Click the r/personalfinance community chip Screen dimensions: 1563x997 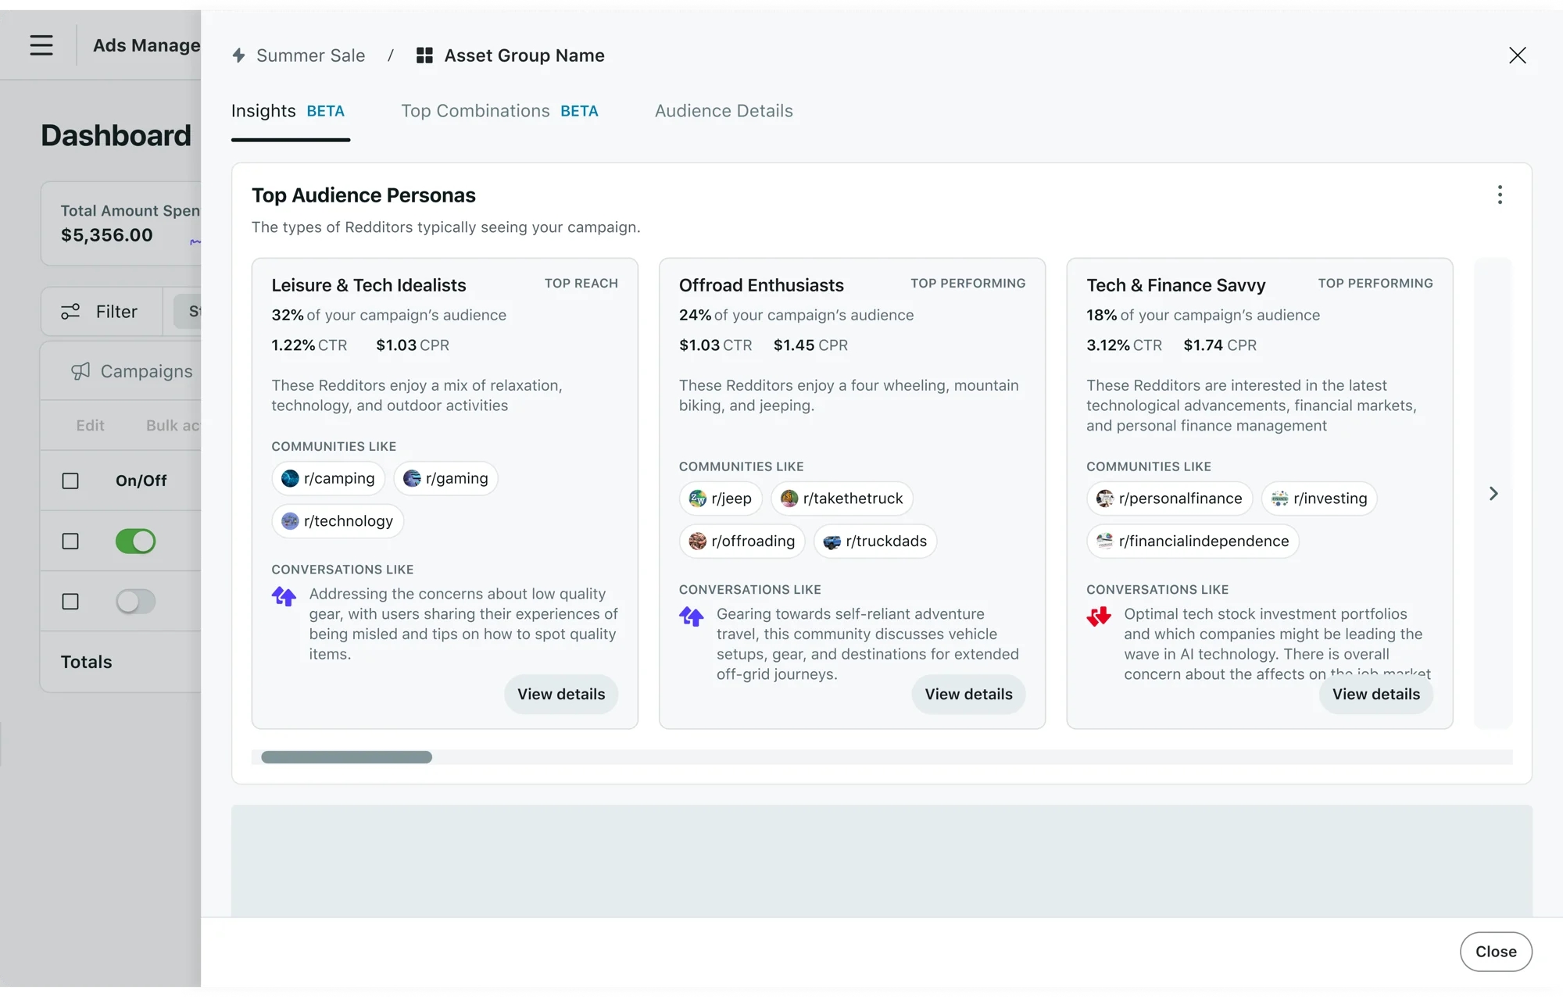[1169, 499]
